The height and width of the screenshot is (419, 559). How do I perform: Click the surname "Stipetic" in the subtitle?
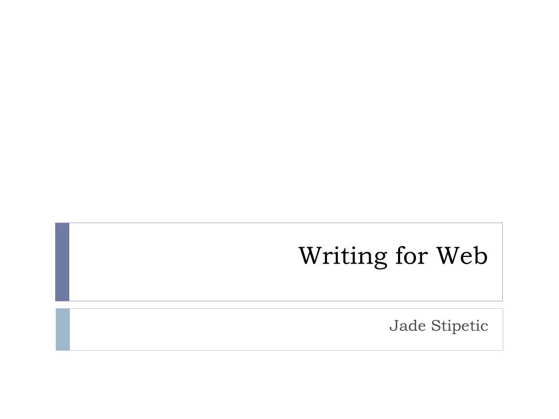point(460,326)
